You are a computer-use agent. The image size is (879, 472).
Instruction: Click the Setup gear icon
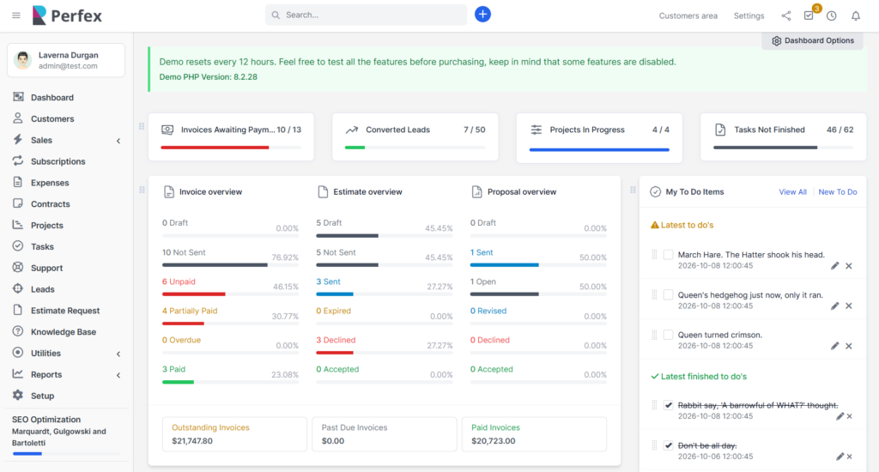coord(18,396)
